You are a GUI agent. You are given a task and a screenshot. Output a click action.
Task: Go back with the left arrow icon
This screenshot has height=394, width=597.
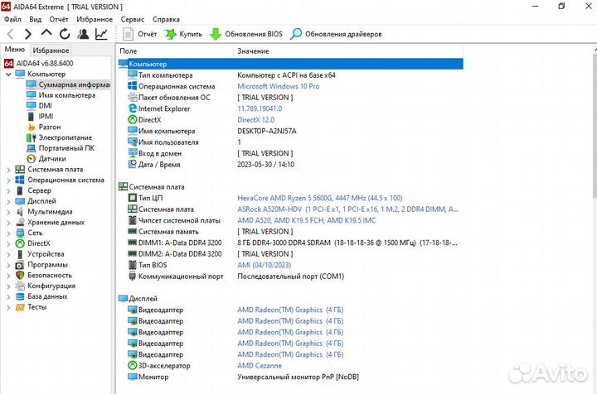11,34
